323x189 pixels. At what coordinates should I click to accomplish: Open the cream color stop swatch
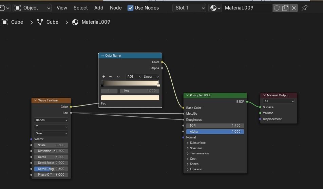[130, 98]
